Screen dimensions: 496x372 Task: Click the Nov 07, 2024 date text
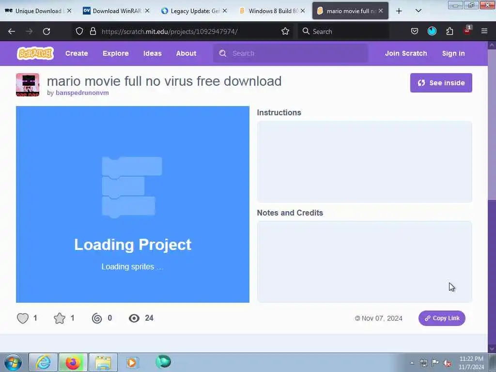(382, 318)
